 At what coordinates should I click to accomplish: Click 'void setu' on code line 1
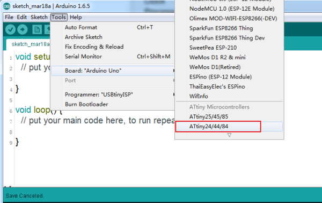[x=33, y=57]
